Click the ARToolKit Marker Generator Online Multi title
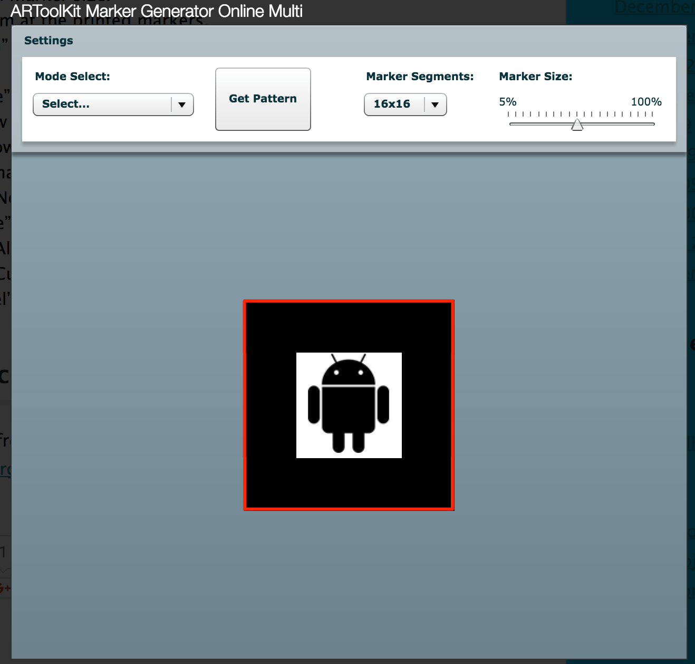Screen dimensions: 695x664 pos(157,11)
